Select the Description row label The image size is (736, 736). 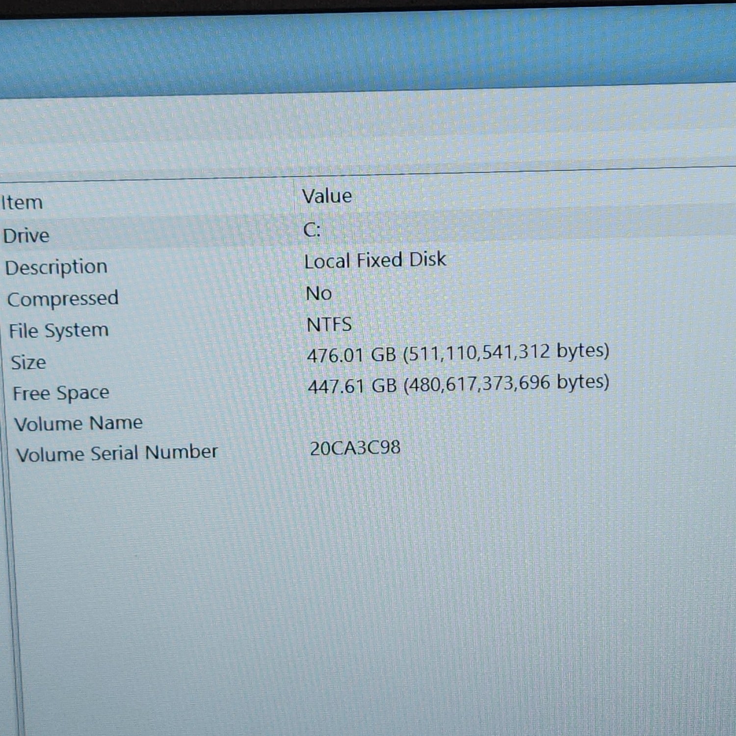tap(56, 267)
